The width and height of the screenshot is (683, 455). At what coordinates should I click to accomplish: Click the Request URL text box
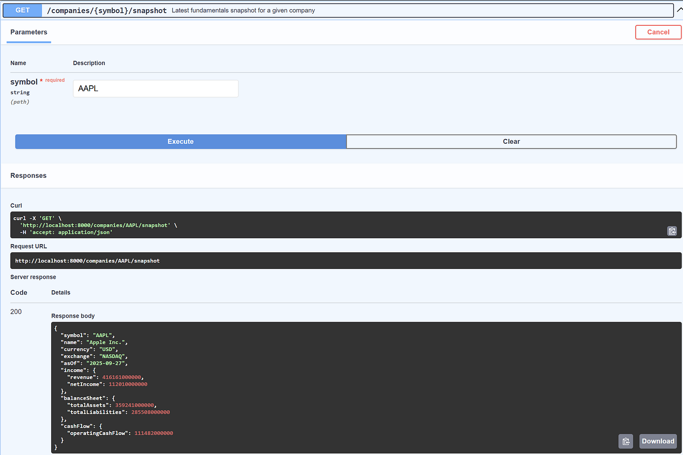(x=346, y=261)
